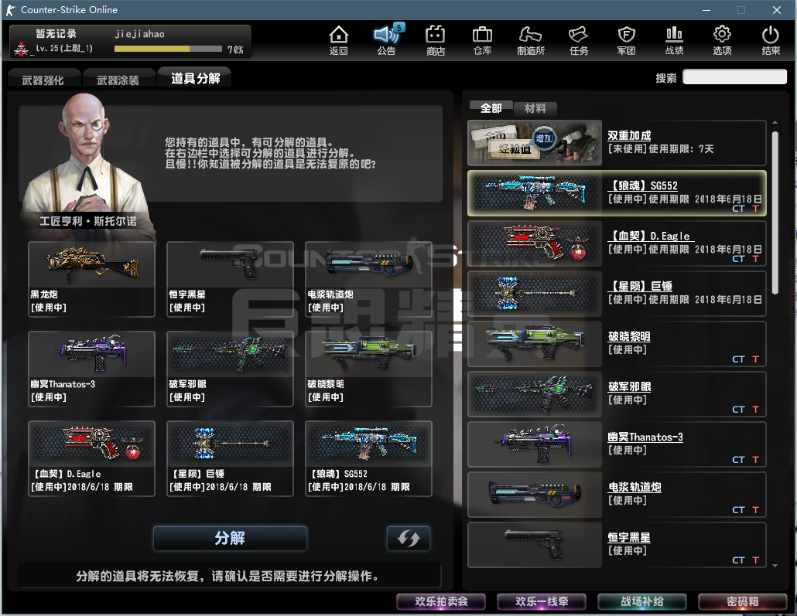Switch to the 武器涂装 tab
This screenshot has width=797, height=616.
118,80
